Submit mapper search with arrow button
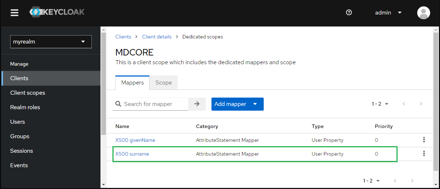The image size is (440, 189). 197,104
